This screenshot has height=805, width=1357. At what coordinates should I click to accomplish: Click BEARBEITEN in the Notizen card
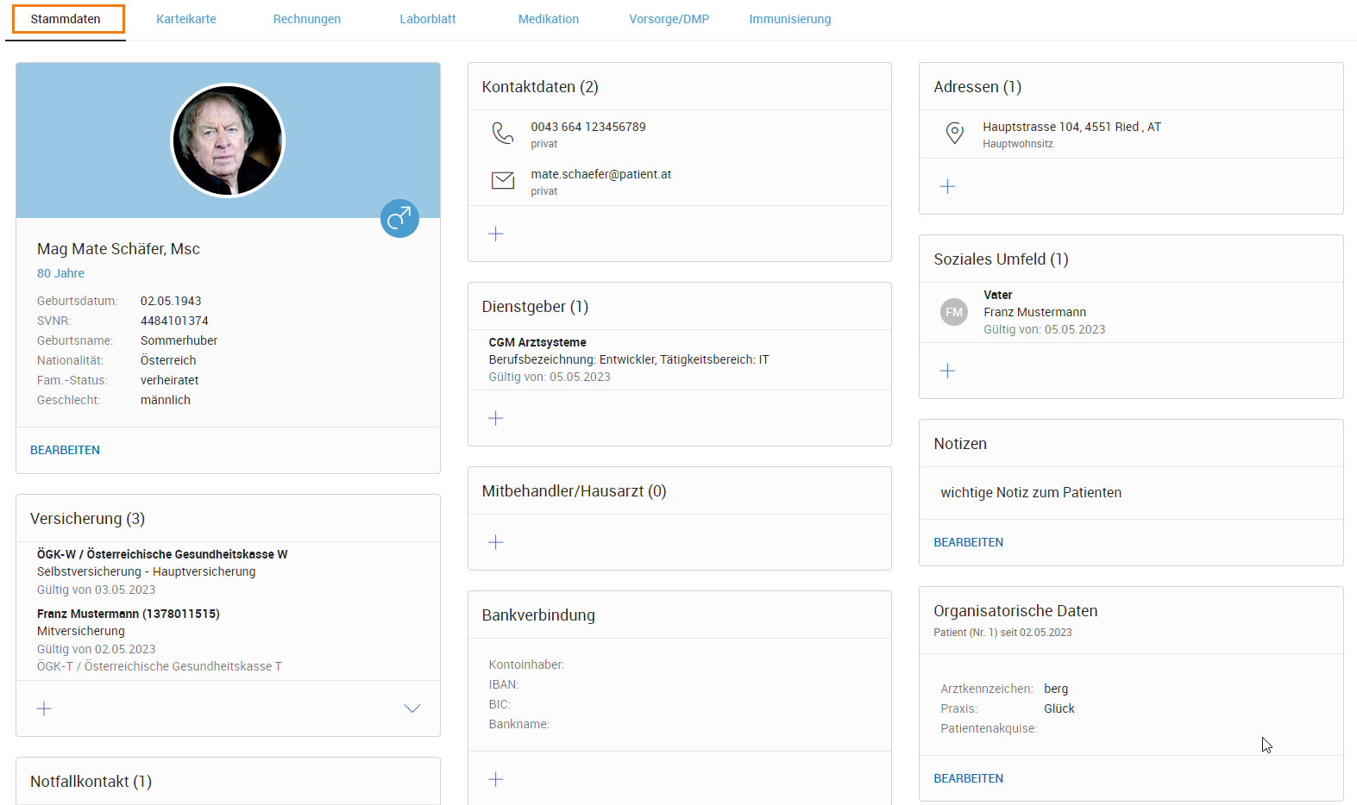click(968, 542)
